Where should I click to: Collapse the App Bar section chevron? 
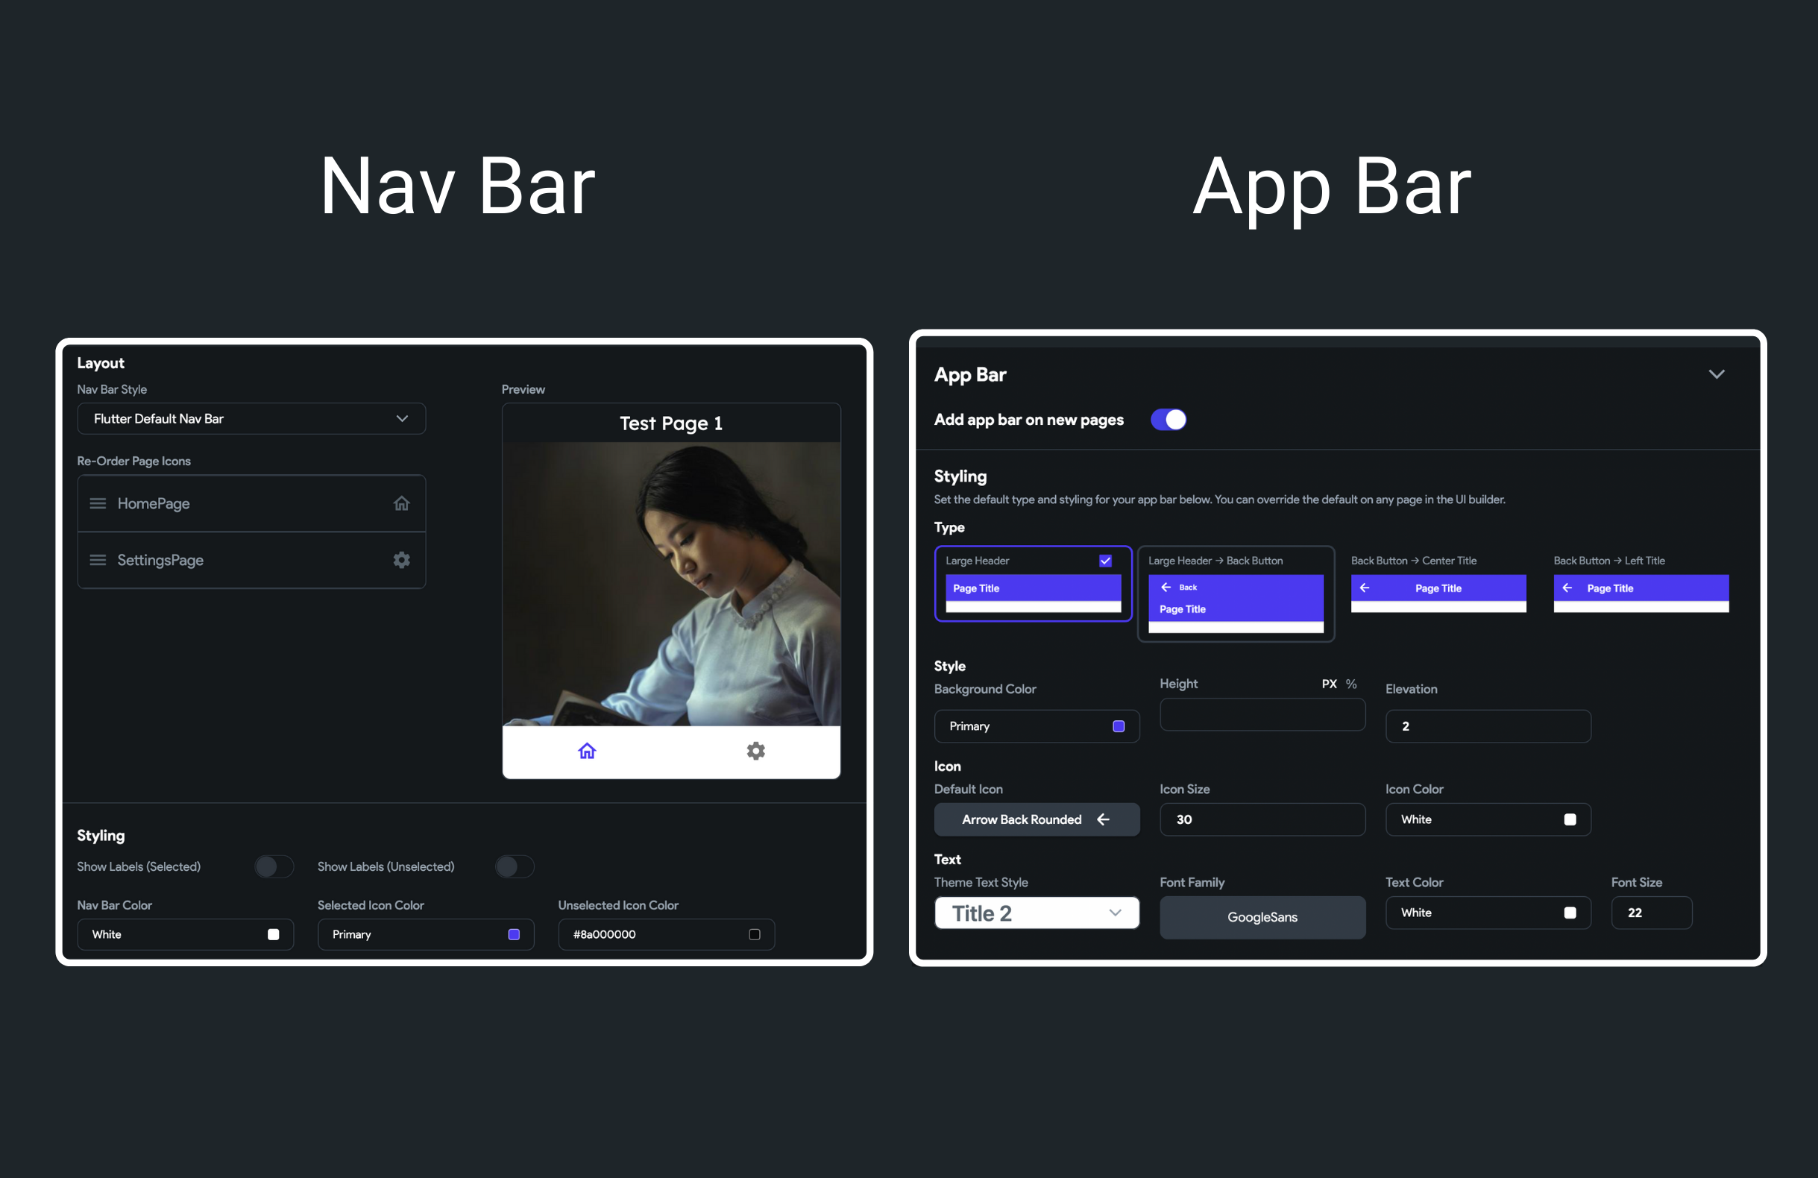pos(1716,374)
